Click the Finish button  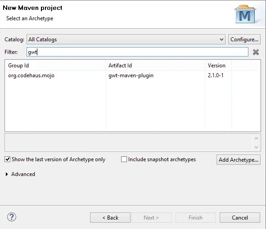[196, 217]
